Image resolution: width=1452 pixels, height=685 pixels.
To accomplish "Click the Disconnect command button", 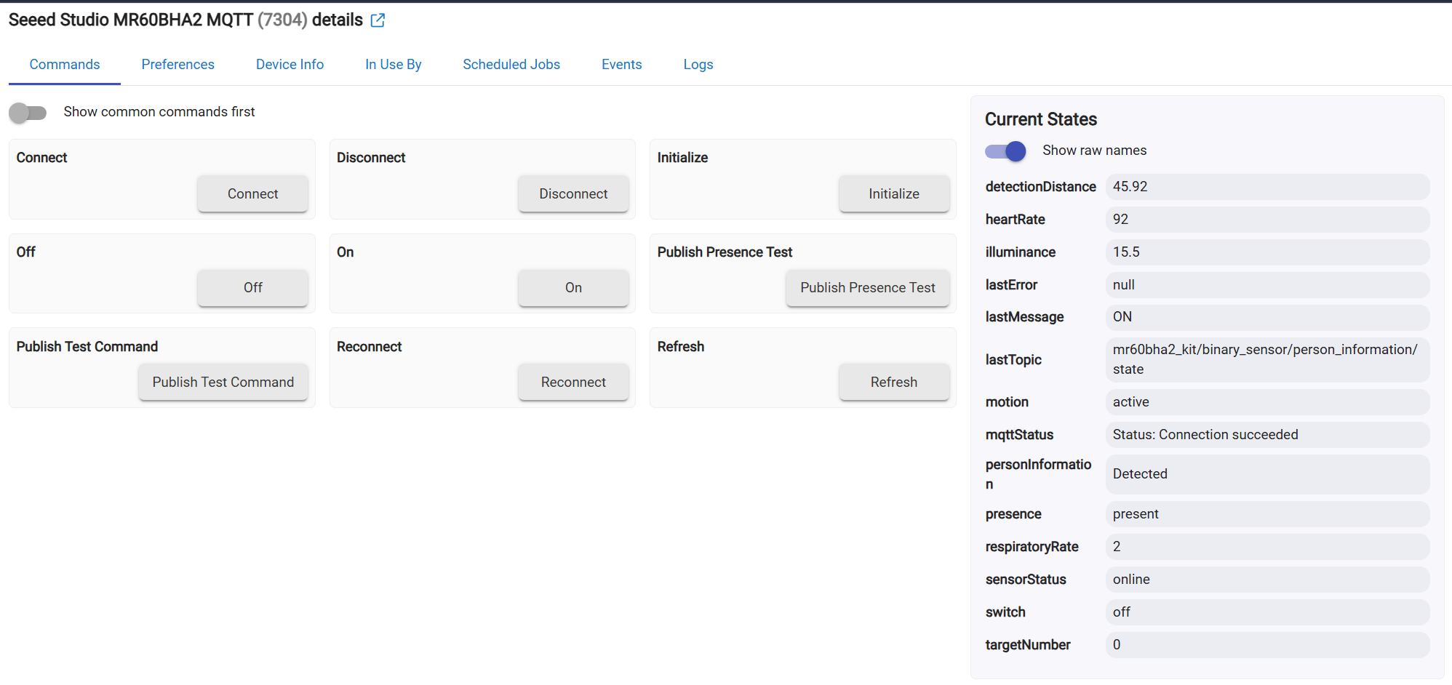I will point(573,193).
